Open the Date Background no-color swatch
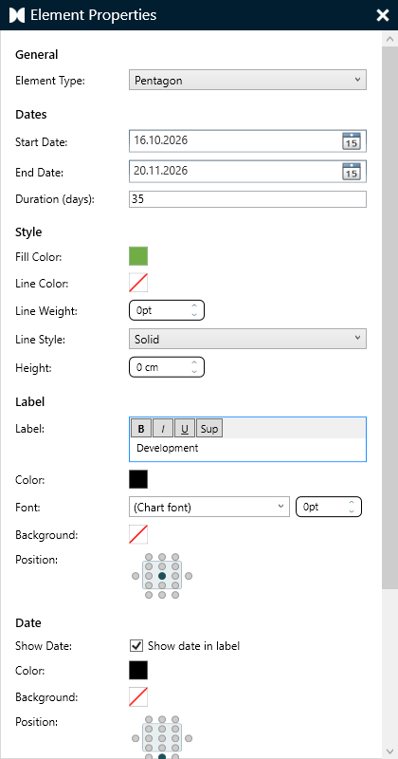 (138, 697)
